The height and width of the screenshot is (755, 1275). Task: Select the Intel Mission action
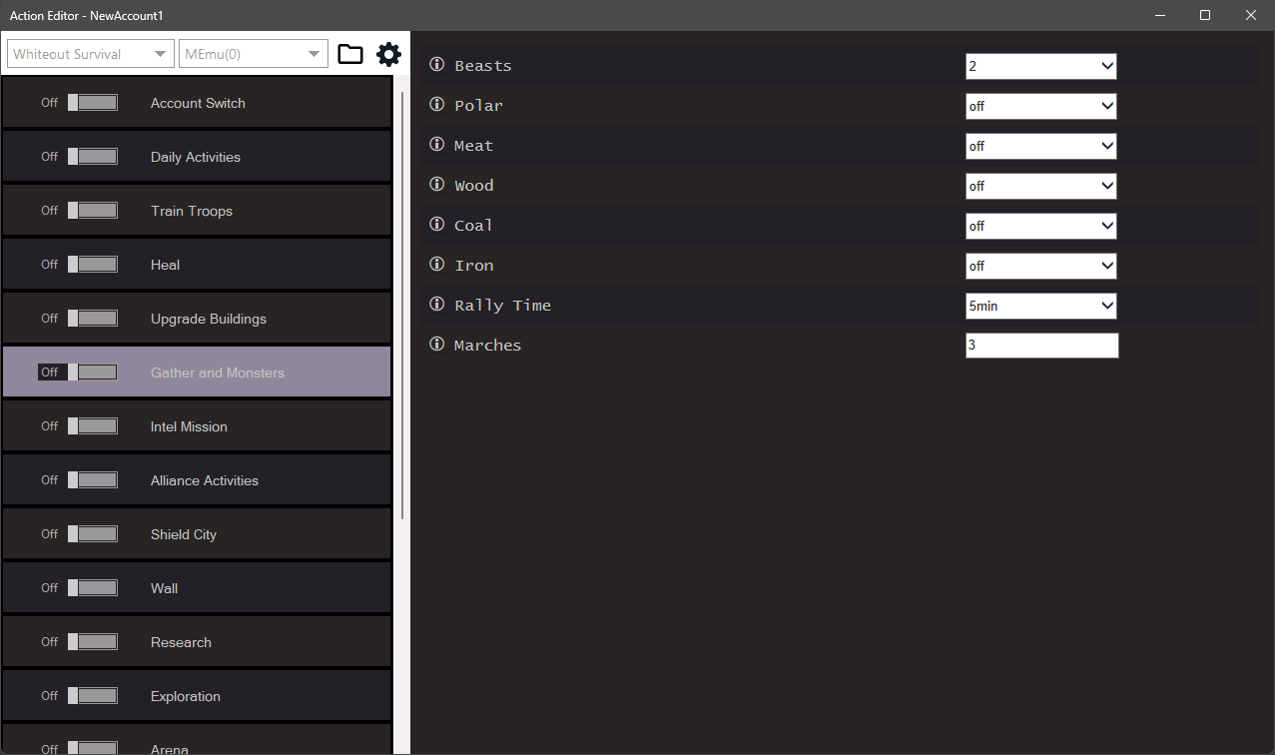pyautogui.click(x=189, y=426)
